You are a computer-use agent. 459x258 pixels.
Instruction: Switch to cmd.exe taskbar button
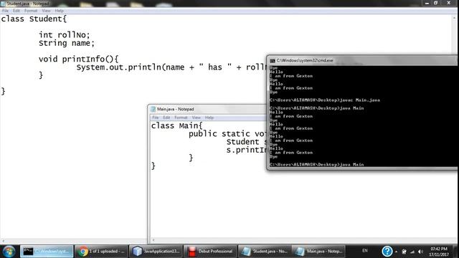click(47, 252)
